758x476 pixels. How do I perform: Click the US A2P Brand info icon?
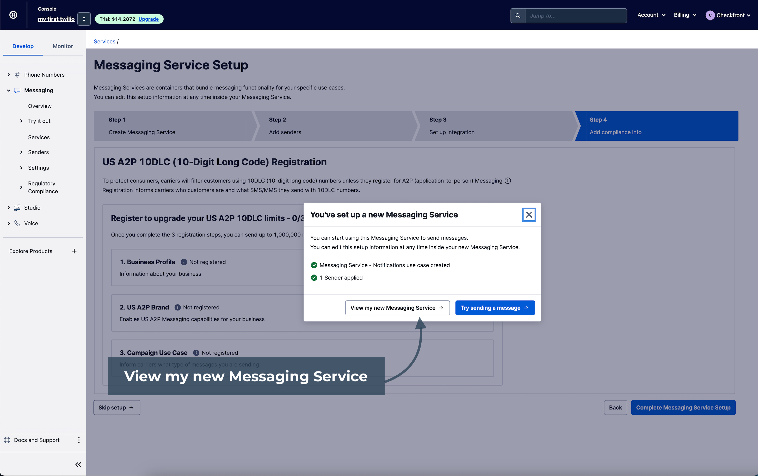pos(177,307)
